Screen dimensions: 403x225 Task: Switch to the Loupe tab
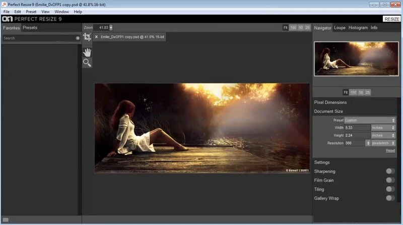[x=340, y=28]
